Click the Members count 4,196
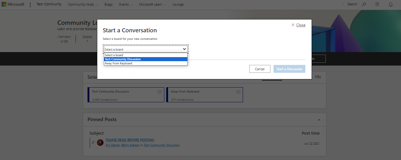Viewport: 401px width, 160px height. coord(64,41)
